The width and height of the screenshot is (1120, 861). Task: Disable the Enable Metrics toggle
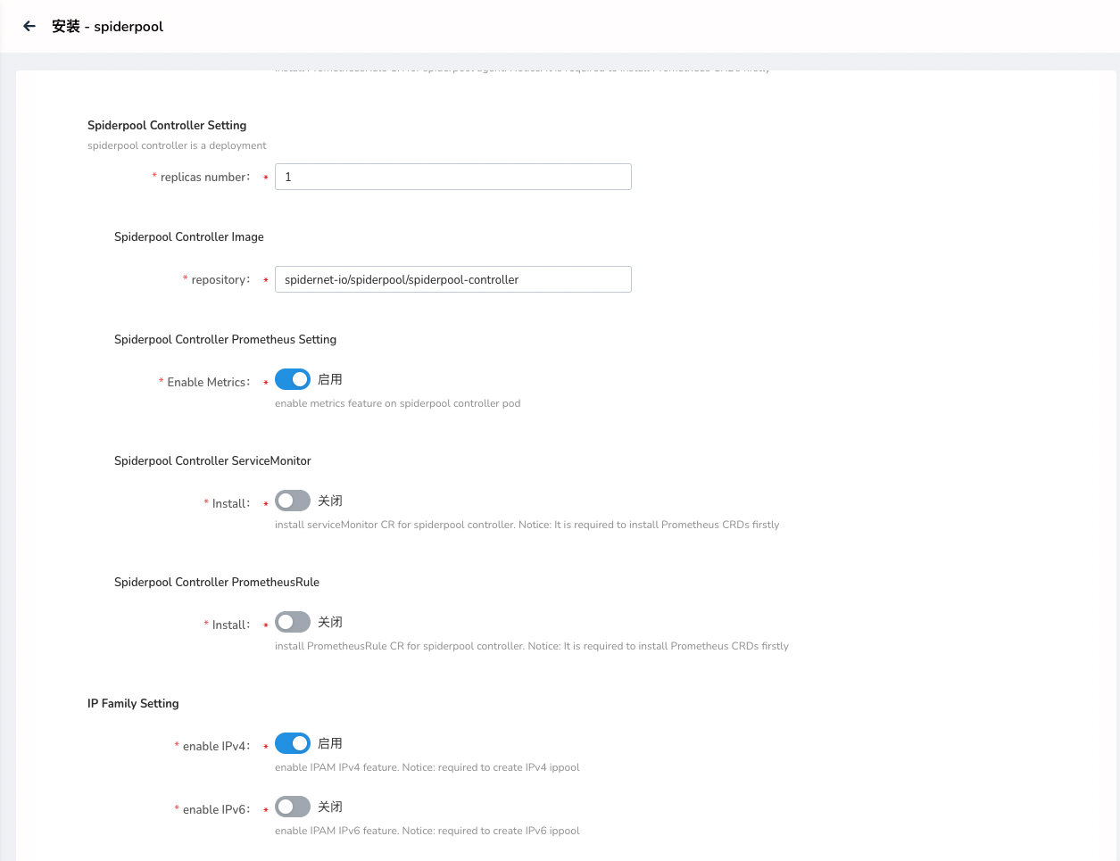293,379
